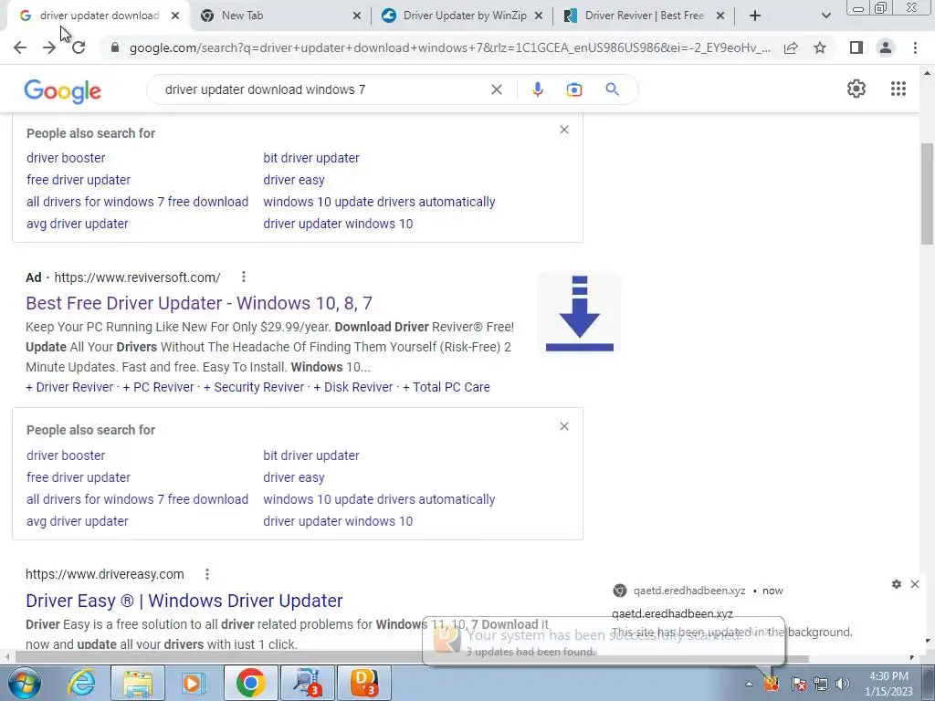Open ad options for reviversoft.com
The image size is (935, 701).
tap(243, 277)
